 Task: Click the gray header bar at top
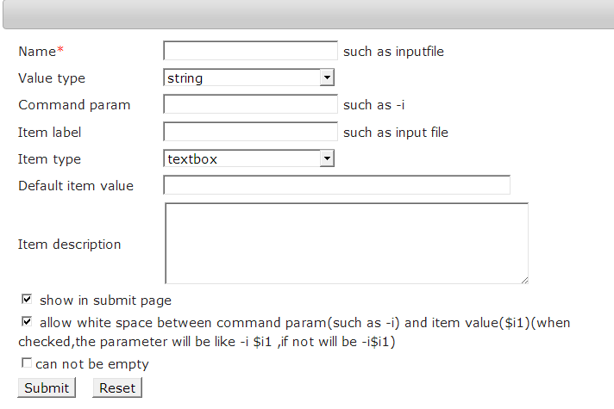pos(309,14)
